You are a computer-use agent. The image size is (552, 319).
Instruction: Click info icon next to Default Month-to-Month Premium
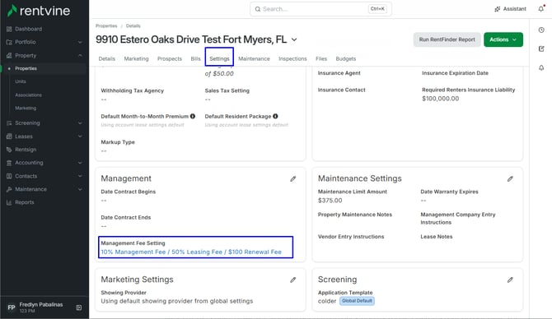(x=193, y=116)
